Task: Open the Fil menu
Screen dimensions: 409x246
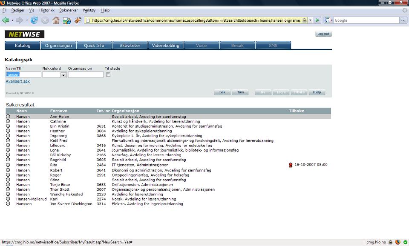Action: [x=4, y=10]
